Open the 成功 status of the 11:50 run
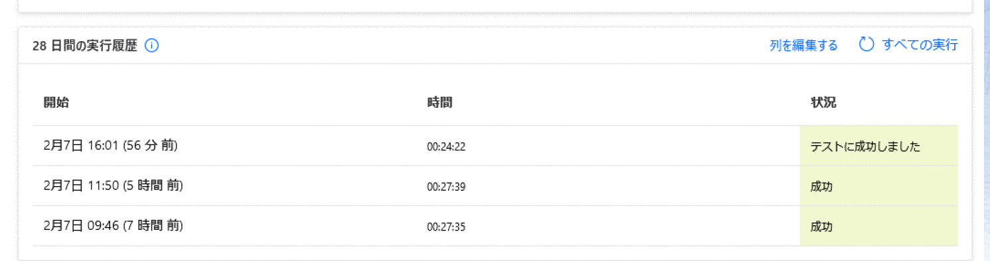Screen dimensions: 990x261 pos(879,186)
